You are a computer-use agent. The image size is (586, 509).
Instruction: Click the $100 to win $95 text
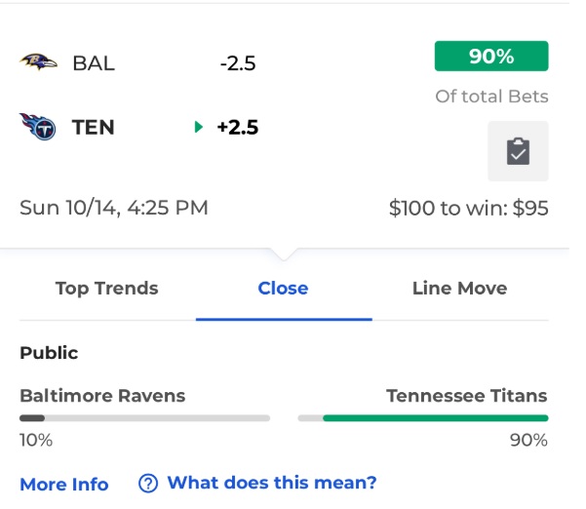click(469, 208)
